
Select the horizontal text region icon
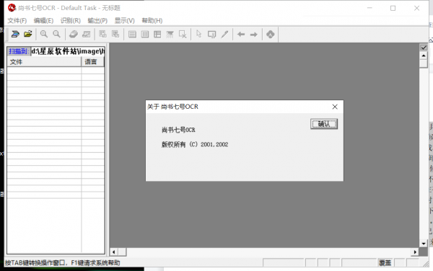(x=132, y=34)
